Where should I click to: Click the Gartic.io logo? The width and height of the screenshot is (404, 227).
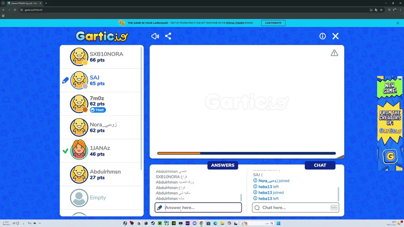click(102, 36)
